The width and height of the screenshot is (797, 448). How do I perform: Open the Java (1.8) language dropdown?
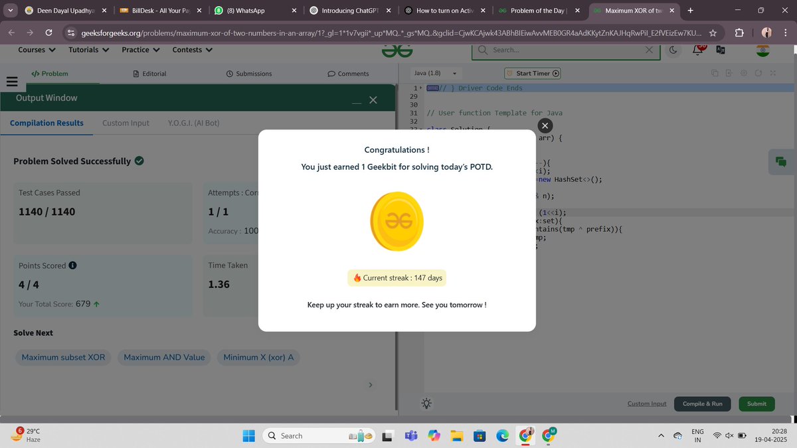pyautogui.click(x=435, y=74)
